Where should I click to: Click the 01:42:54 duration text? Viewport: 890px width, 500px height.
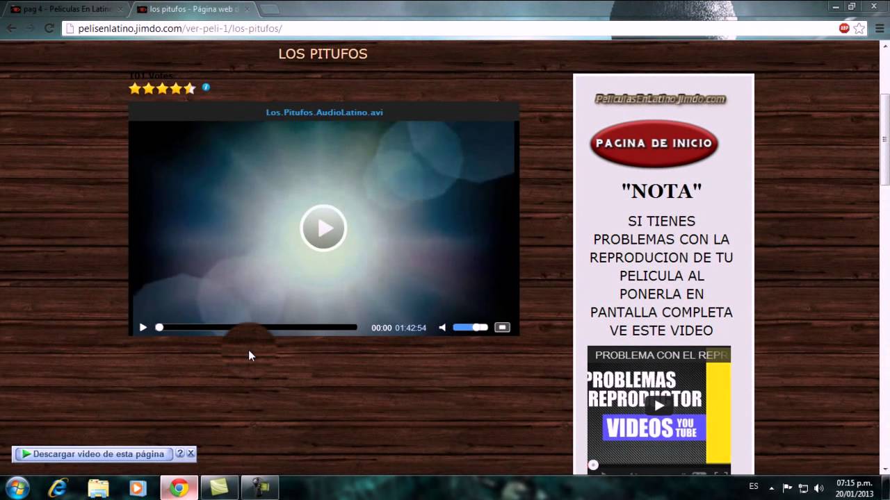click(x=410, y=328)
